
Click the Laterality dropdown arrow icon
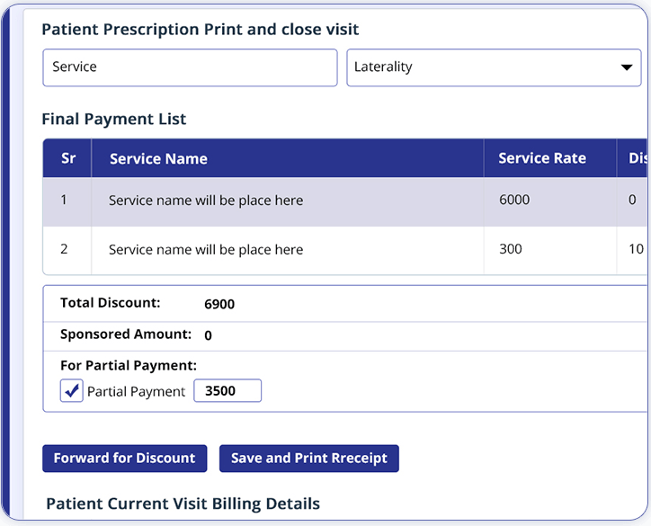click(x=626, y=67)
